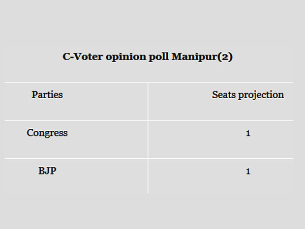Click the word "poll" in the title
This screenshot has width=305, height=229.
[154, 56]
